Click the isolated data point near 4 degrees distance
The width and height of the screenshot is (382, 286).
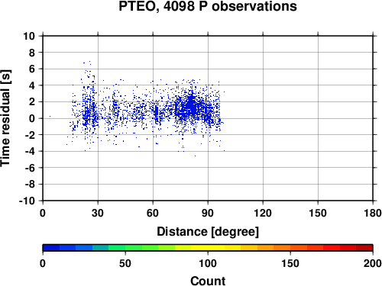coord(50,116)
